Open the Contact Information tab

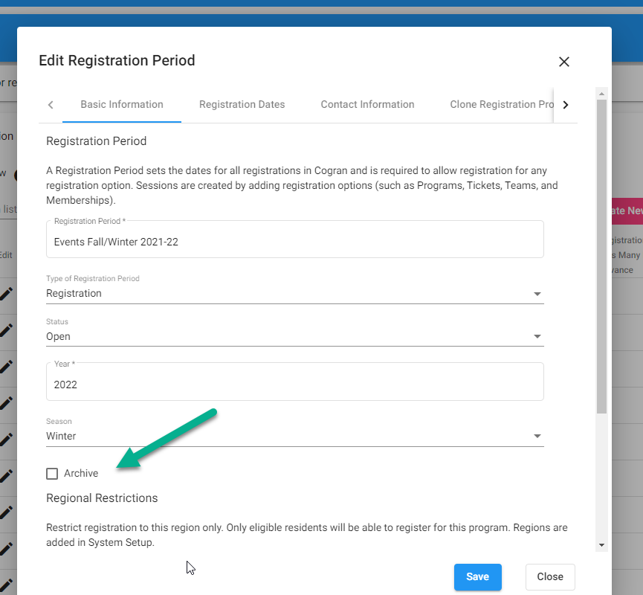(367, 105)
